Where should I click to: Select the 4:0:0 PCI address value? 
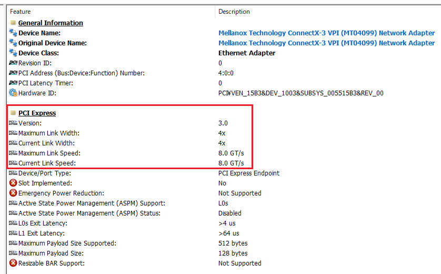226,73
